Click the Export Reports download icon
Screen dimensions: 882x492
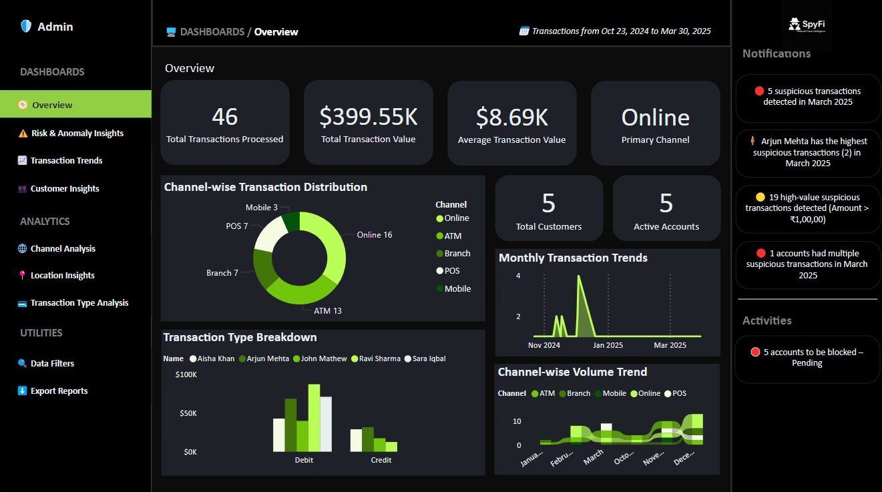[21, 391]
